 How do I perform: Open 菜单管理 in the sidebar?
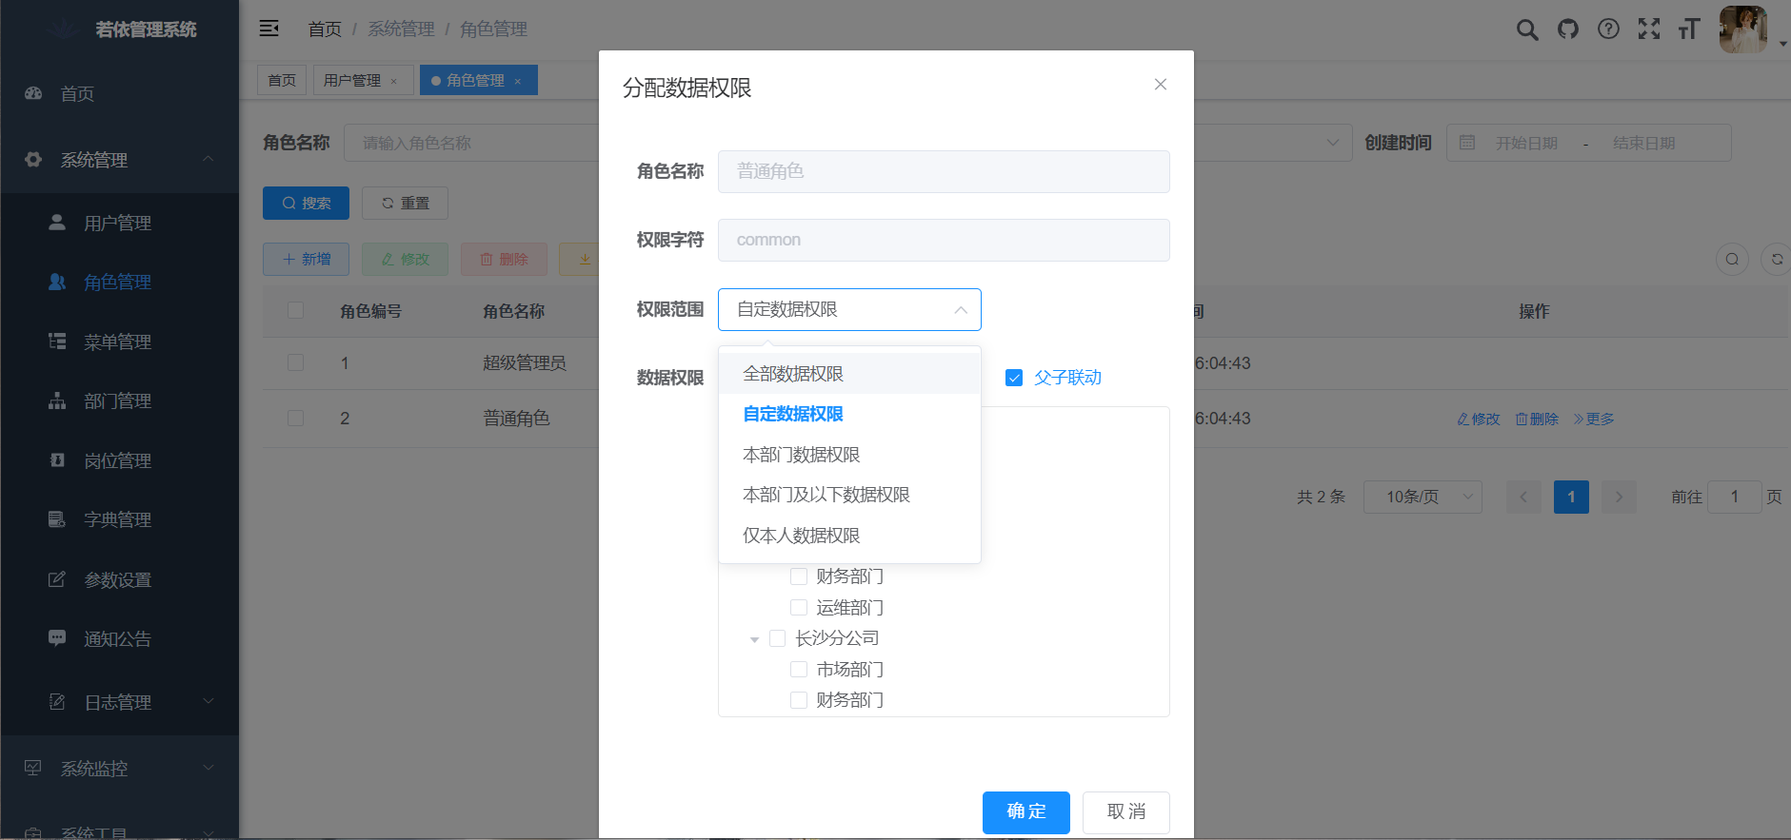[x=117, y=342]
